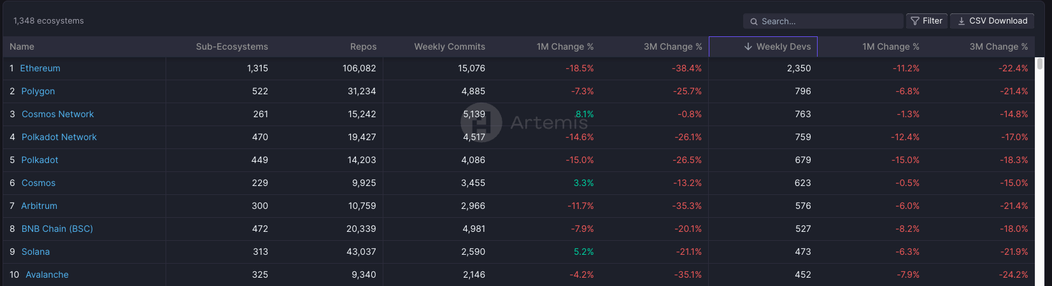Viewport: 1052px width, 286px height.
Task: Click Ethereum's 15,076 weekly commits value
Action: (471, 68)
